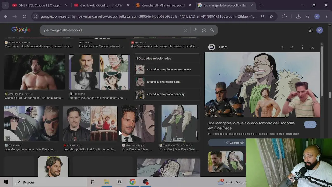Open the Areajugones SPORT shirtless thumbnail

tap(34, 72)
